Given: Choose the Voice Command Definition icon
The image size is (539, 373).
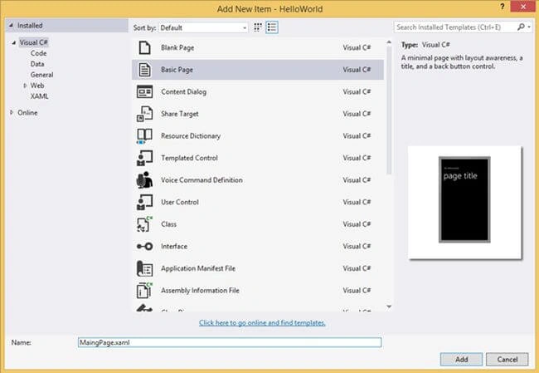Looking at the screenshot, I should (144, 180).
